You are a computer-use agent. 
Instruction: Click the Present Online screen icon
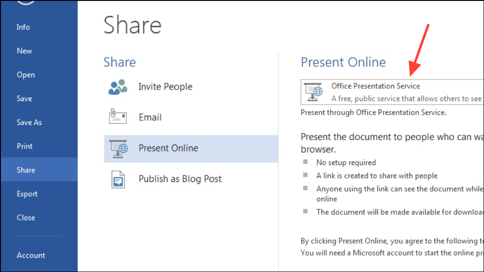pyautogui.click(x=118, y=149)
